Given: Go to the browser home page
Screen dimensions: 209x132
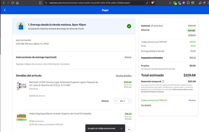Looking at the screenshot, I should pos(17,3).
